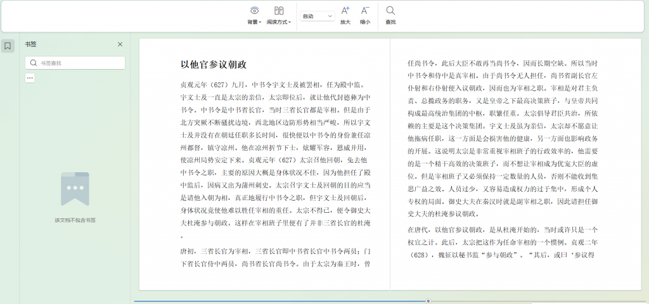Open the 查找 search icon
This screenshot has height=304, width=649.
pyautogui.click(x=390, y=11)
